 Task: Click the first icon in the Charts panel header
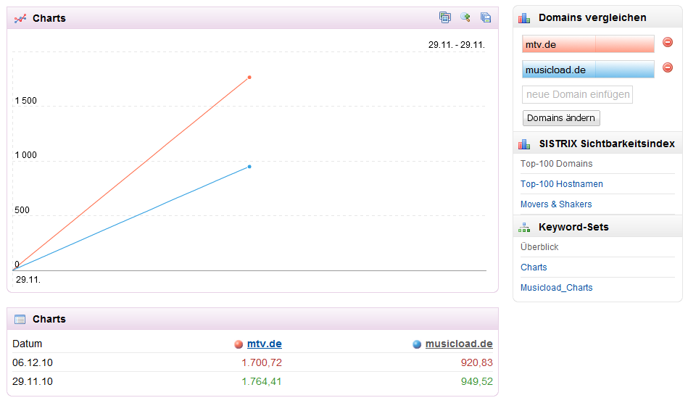click(x=445, y=17)
